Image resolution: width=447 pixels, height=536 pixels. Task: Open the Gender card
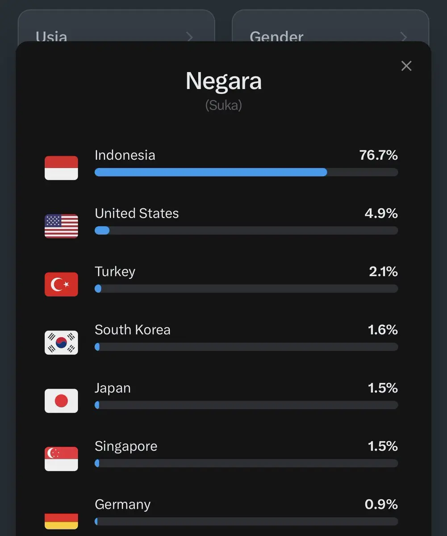point(330,26)
